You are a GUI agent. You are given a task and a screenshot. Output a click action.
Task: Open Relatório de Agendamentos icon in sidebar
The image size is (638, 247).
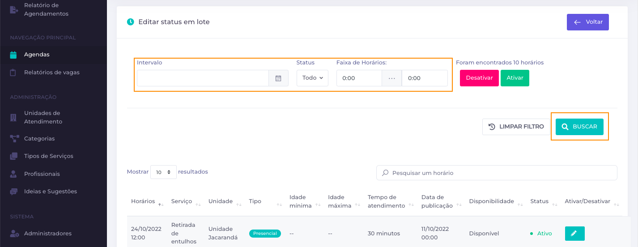pyautogui.click(x=14, y=9)
